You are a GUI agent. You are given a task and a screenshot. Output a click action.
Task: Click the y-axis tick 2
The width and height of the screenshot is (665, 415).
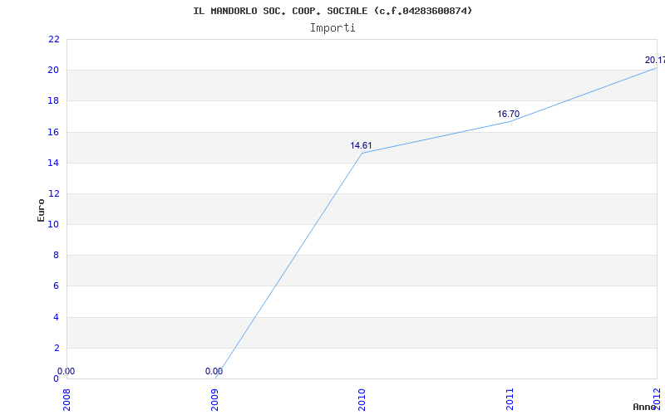(x=57, y=348)
